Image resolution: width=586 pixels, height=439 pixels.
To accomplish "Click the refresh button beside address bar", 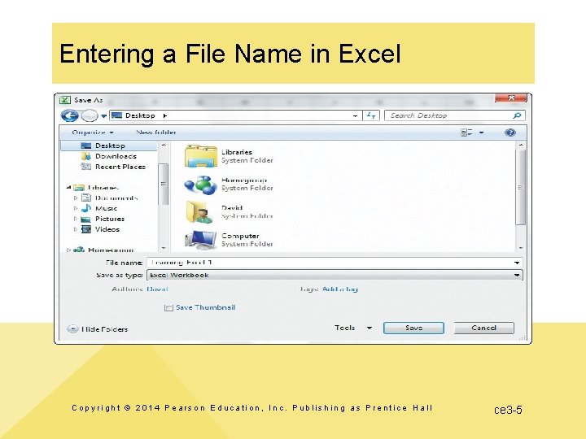I will pos(371,115).
